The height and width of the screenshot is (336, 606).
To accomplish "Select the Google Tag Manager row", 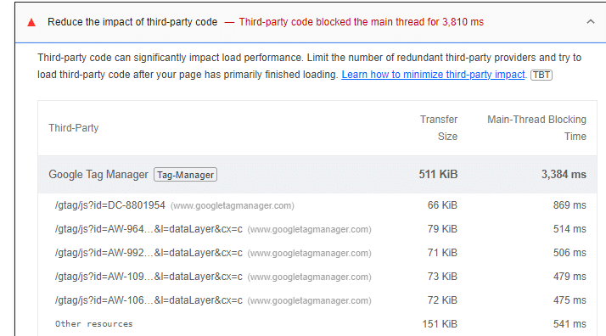I will coord(317,175).
